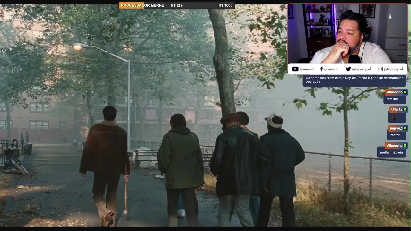Image resolution: width=411 pixels, height=231 pixels.
Task: Open the @ojonnyzul handle next to Instagram
Action: 393,69
